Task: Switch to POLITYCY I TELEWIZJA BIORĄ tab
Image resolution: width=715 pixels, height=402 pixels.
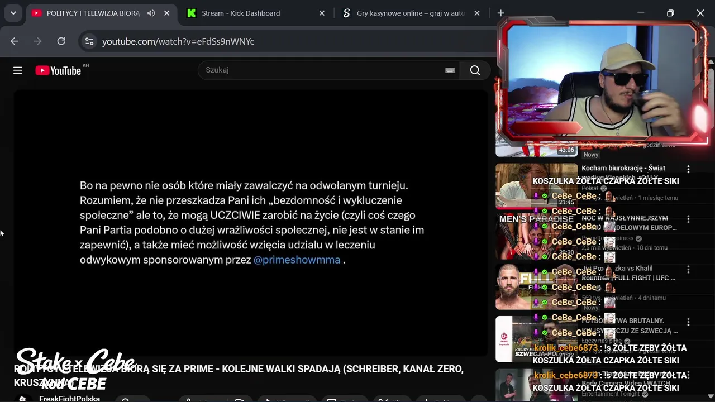Action: (x=93, y=13)
